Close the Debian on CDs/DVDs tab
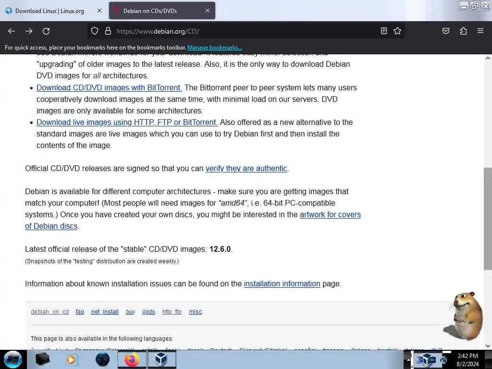This screenshot has width=492, height=369. [x=208, y=11]
